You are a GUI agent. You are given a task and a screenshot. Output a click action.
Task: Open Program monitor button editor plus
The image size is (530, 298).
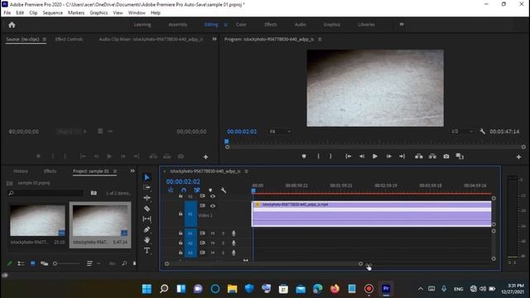coord(518,156)
